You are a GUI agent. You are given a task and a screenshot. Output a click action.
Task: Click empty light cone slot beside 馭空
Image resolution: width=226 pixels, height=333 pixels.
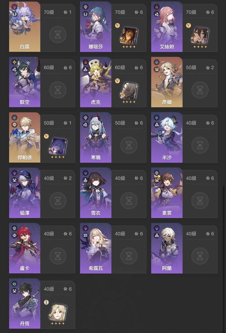pos(58,90)
